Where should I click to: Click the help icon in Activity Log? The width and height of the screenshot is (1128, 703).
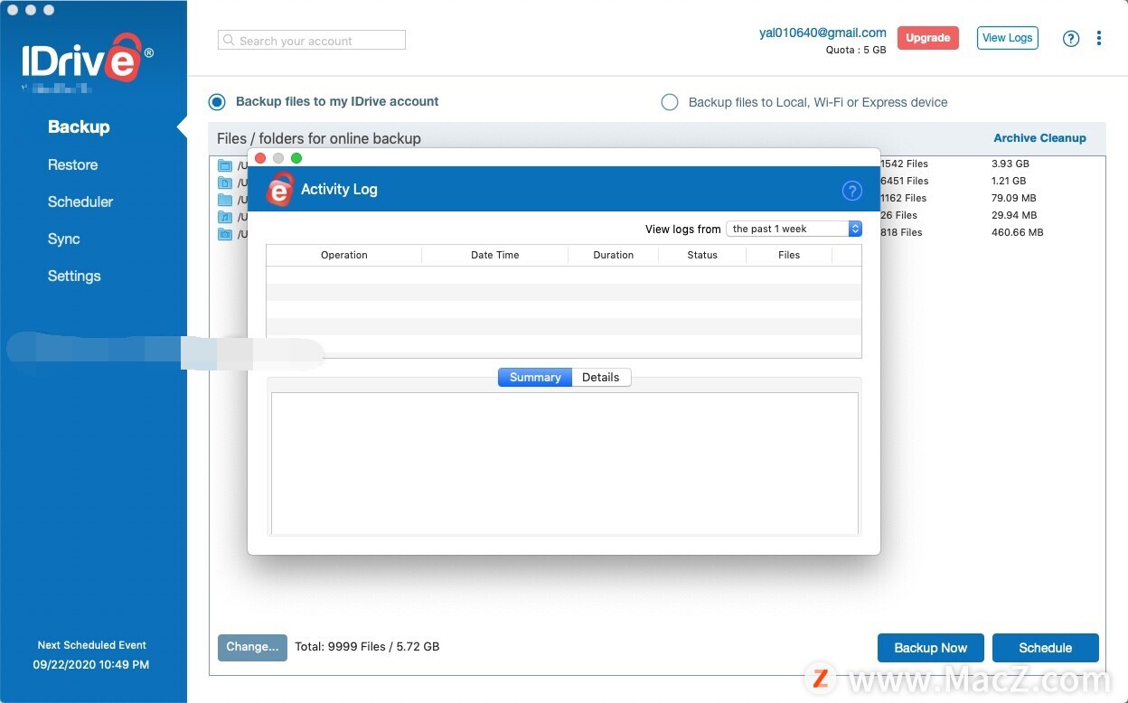click(x=851, y=190)
